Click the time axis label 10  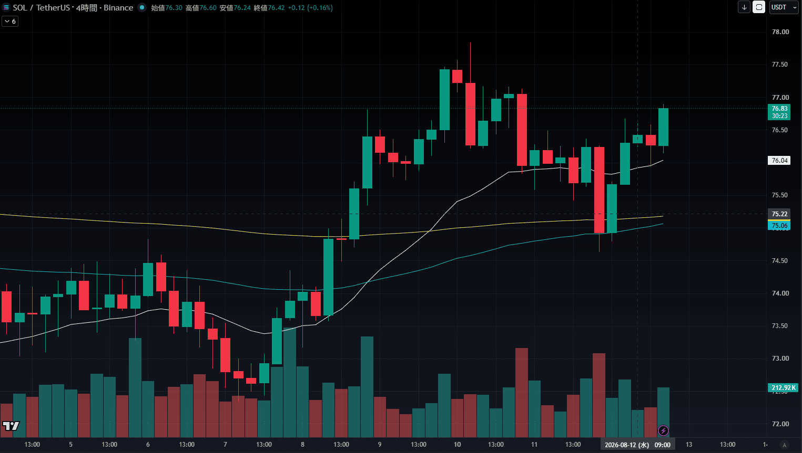click(458, 445)
